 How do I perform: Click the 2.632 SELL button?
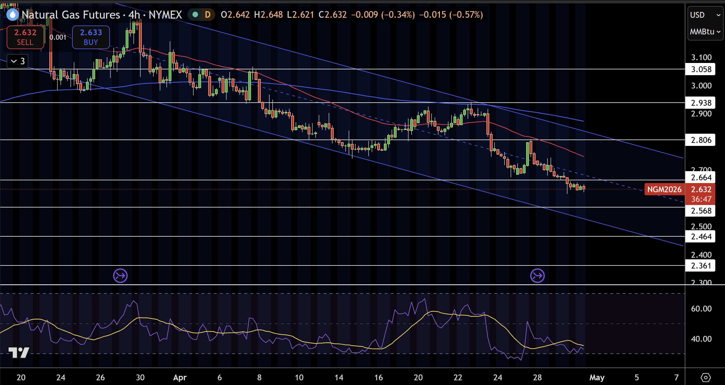pyautogui.click(x=25, y=37)
